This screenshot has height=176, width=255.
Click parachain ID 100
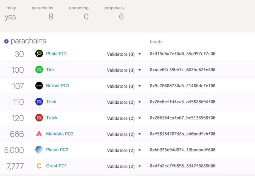point(18,70)
